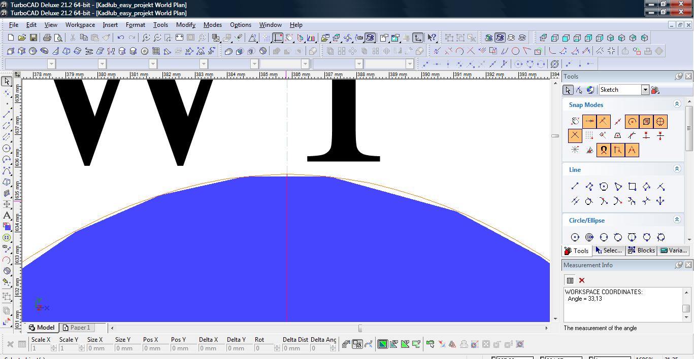This screenshot has height=359, width=694.
Task: Click the context help arrow-question icon
Action: coord(432,38)
